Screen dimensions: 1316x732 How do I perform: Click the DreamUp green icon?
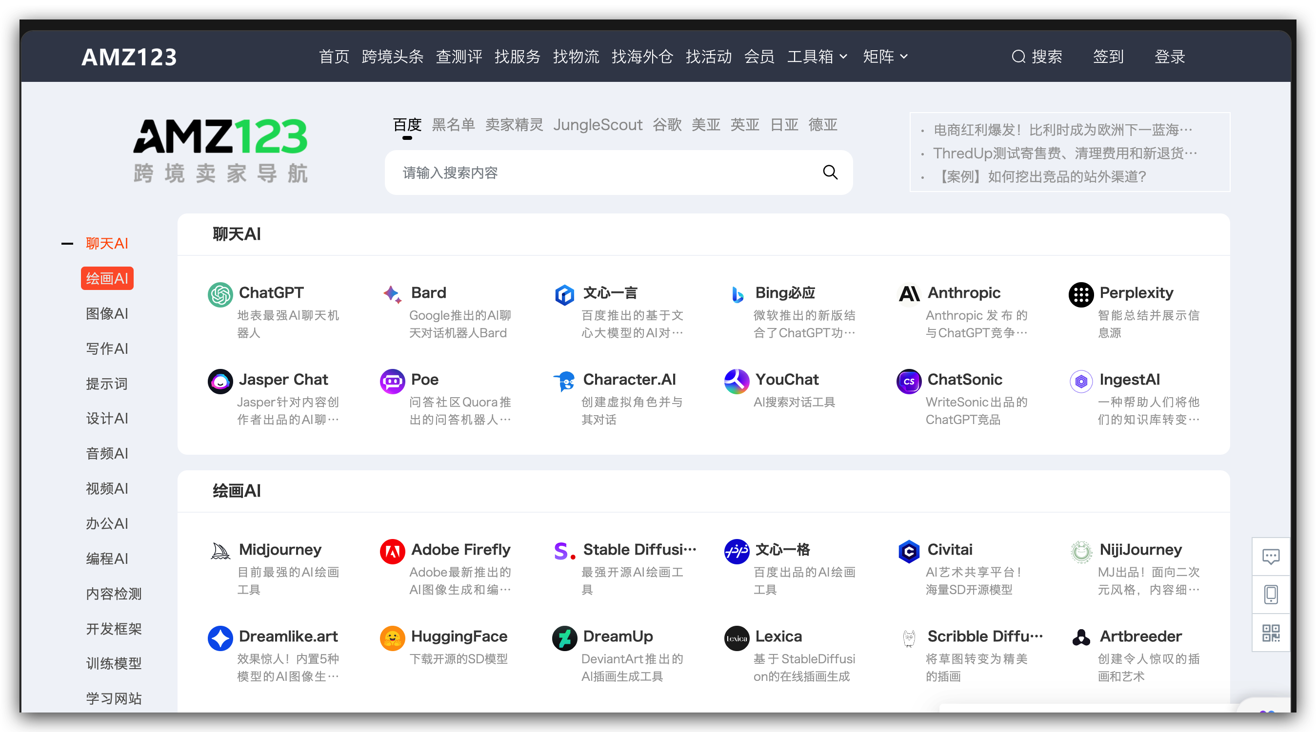pos(564,638)
